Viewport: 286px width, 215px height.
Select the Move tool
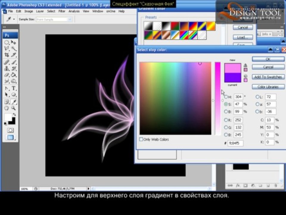14,42
